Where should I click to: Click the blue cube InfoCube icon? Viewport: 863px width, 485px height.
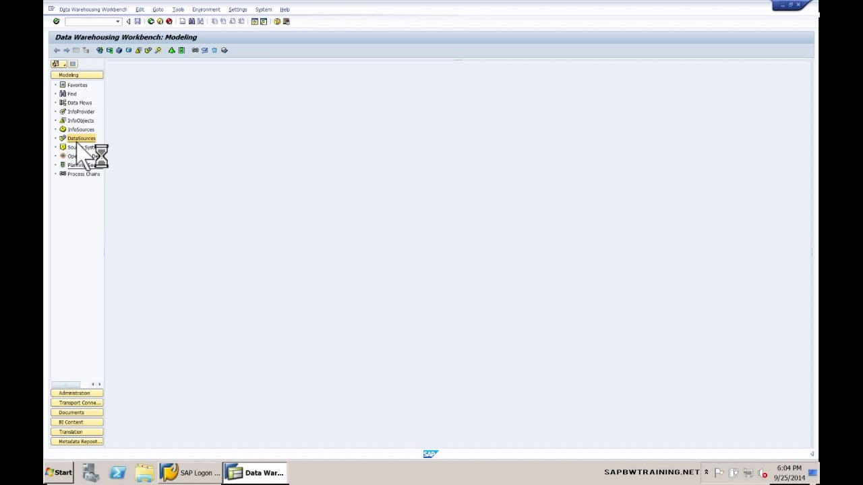119,51
